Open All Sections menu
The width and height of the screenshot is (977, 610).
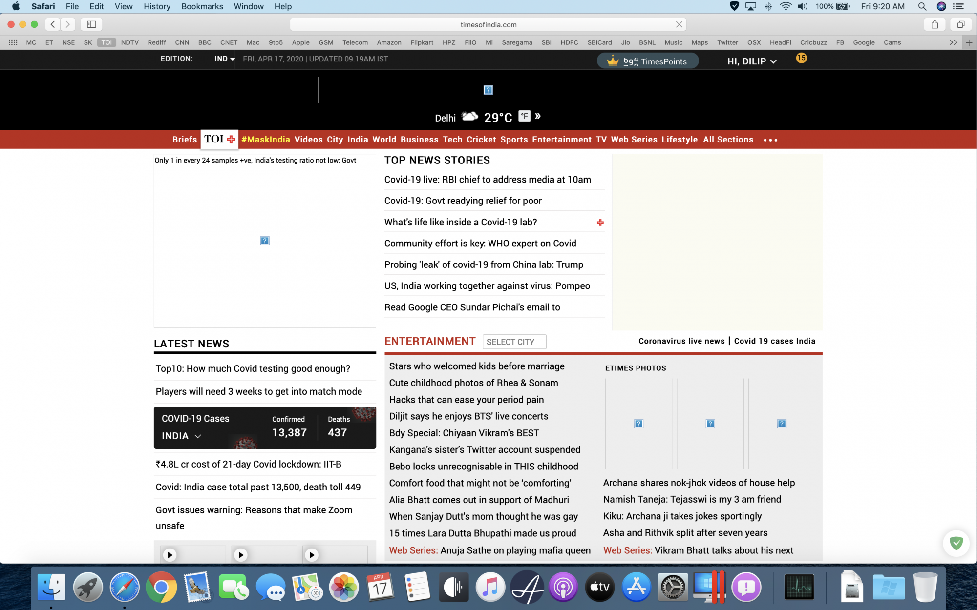728,140
